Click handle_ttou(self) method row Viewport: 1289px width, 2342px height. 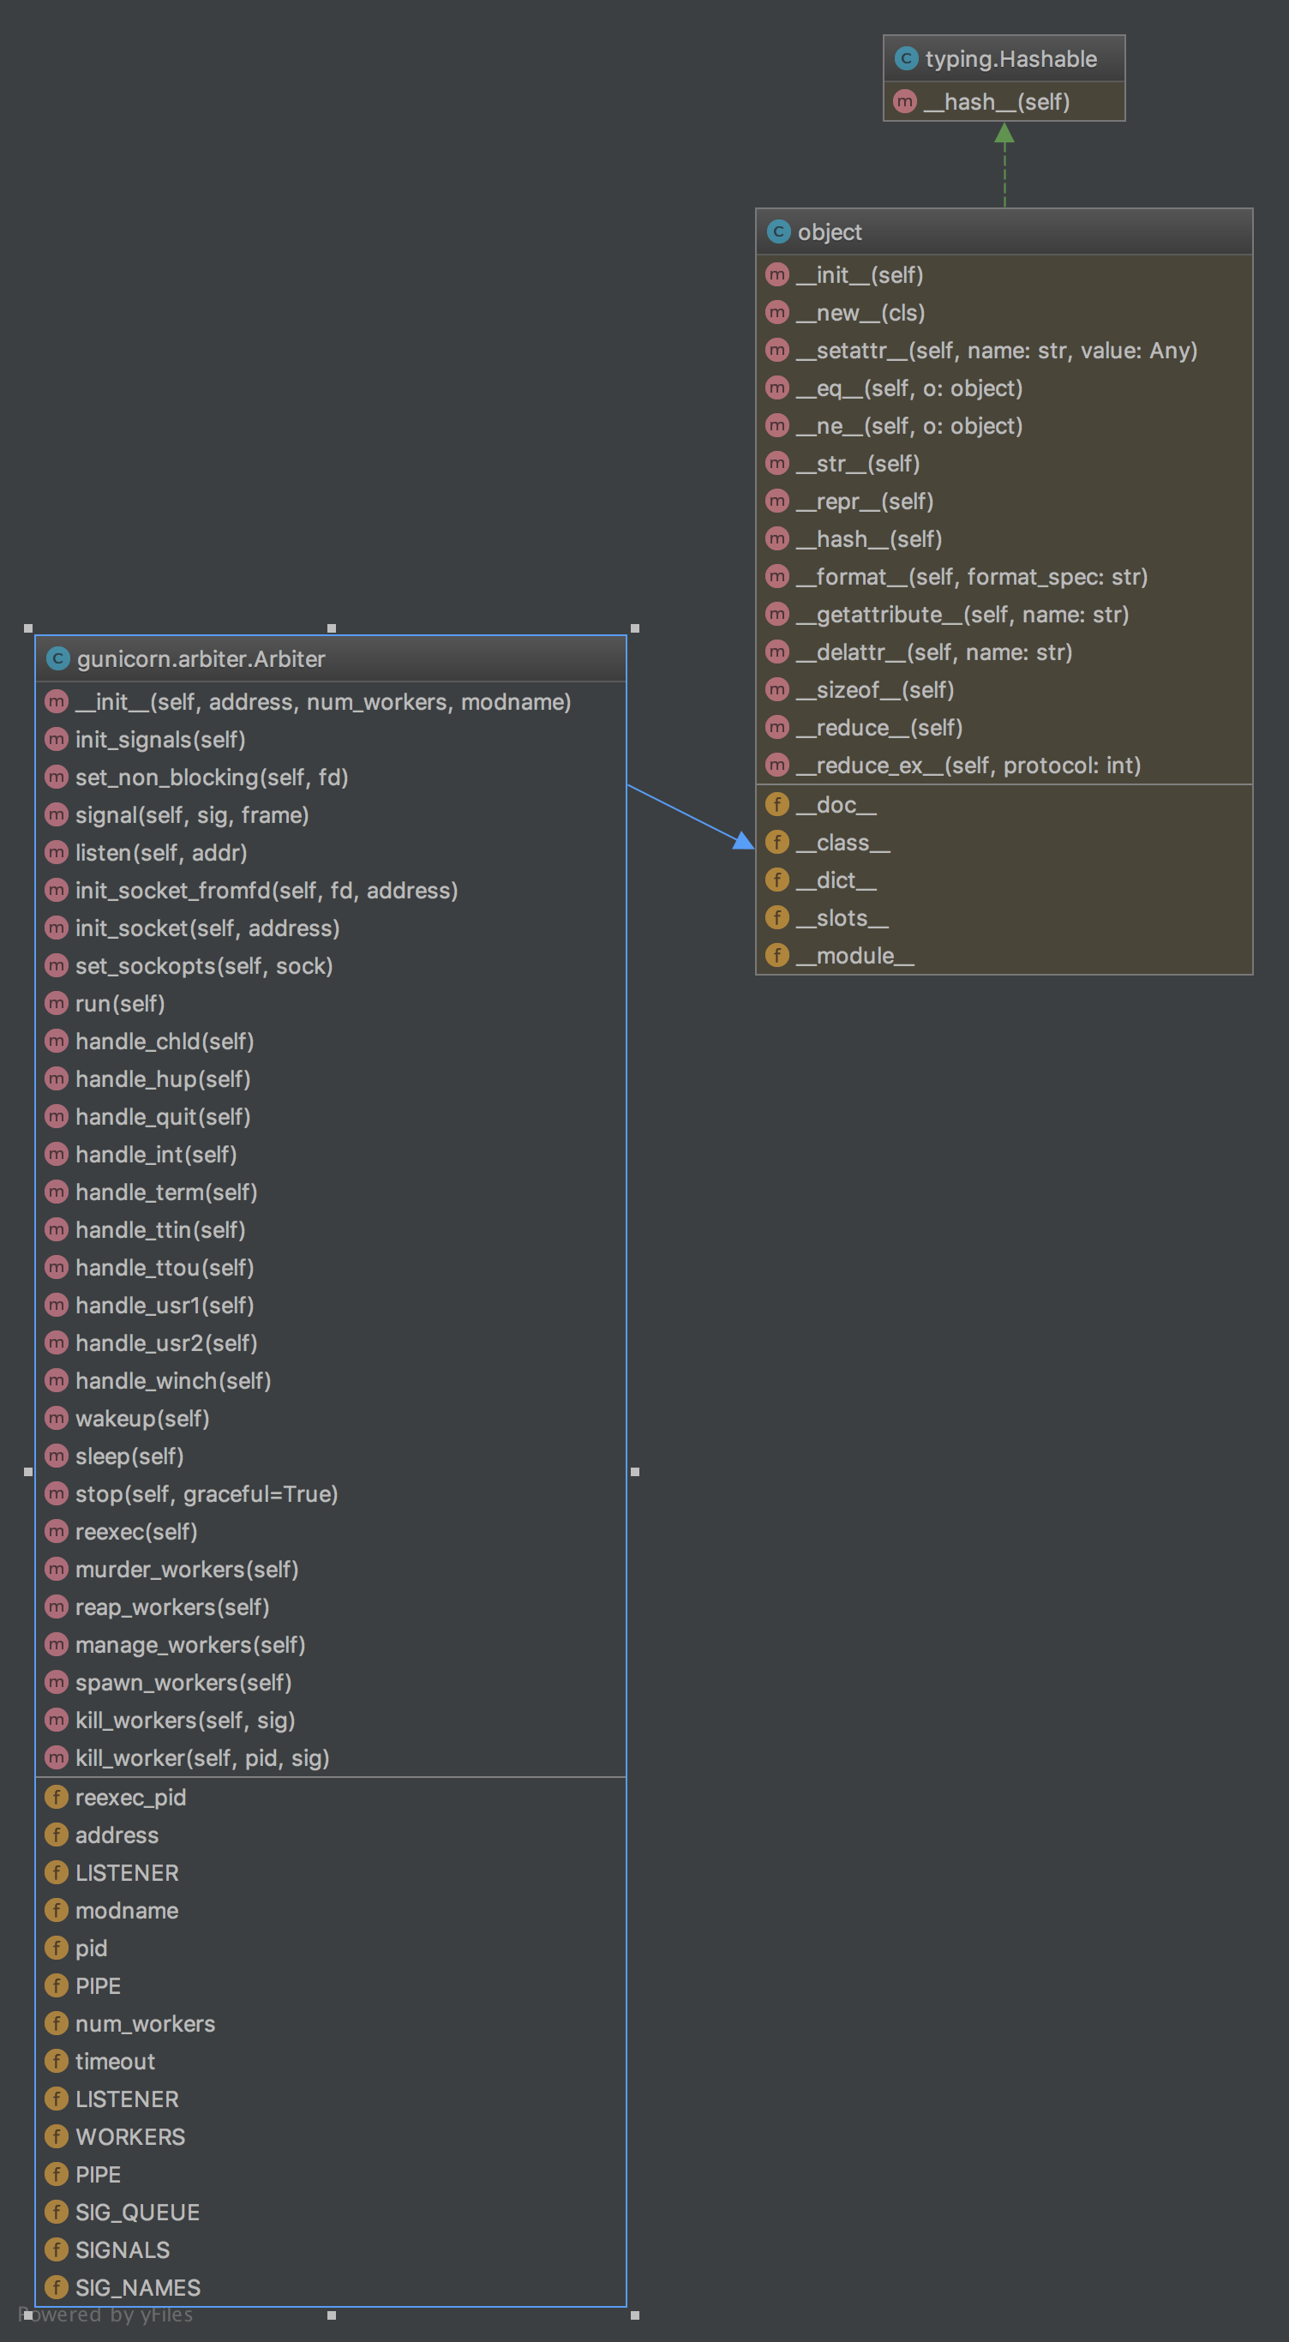(331, 1267)
